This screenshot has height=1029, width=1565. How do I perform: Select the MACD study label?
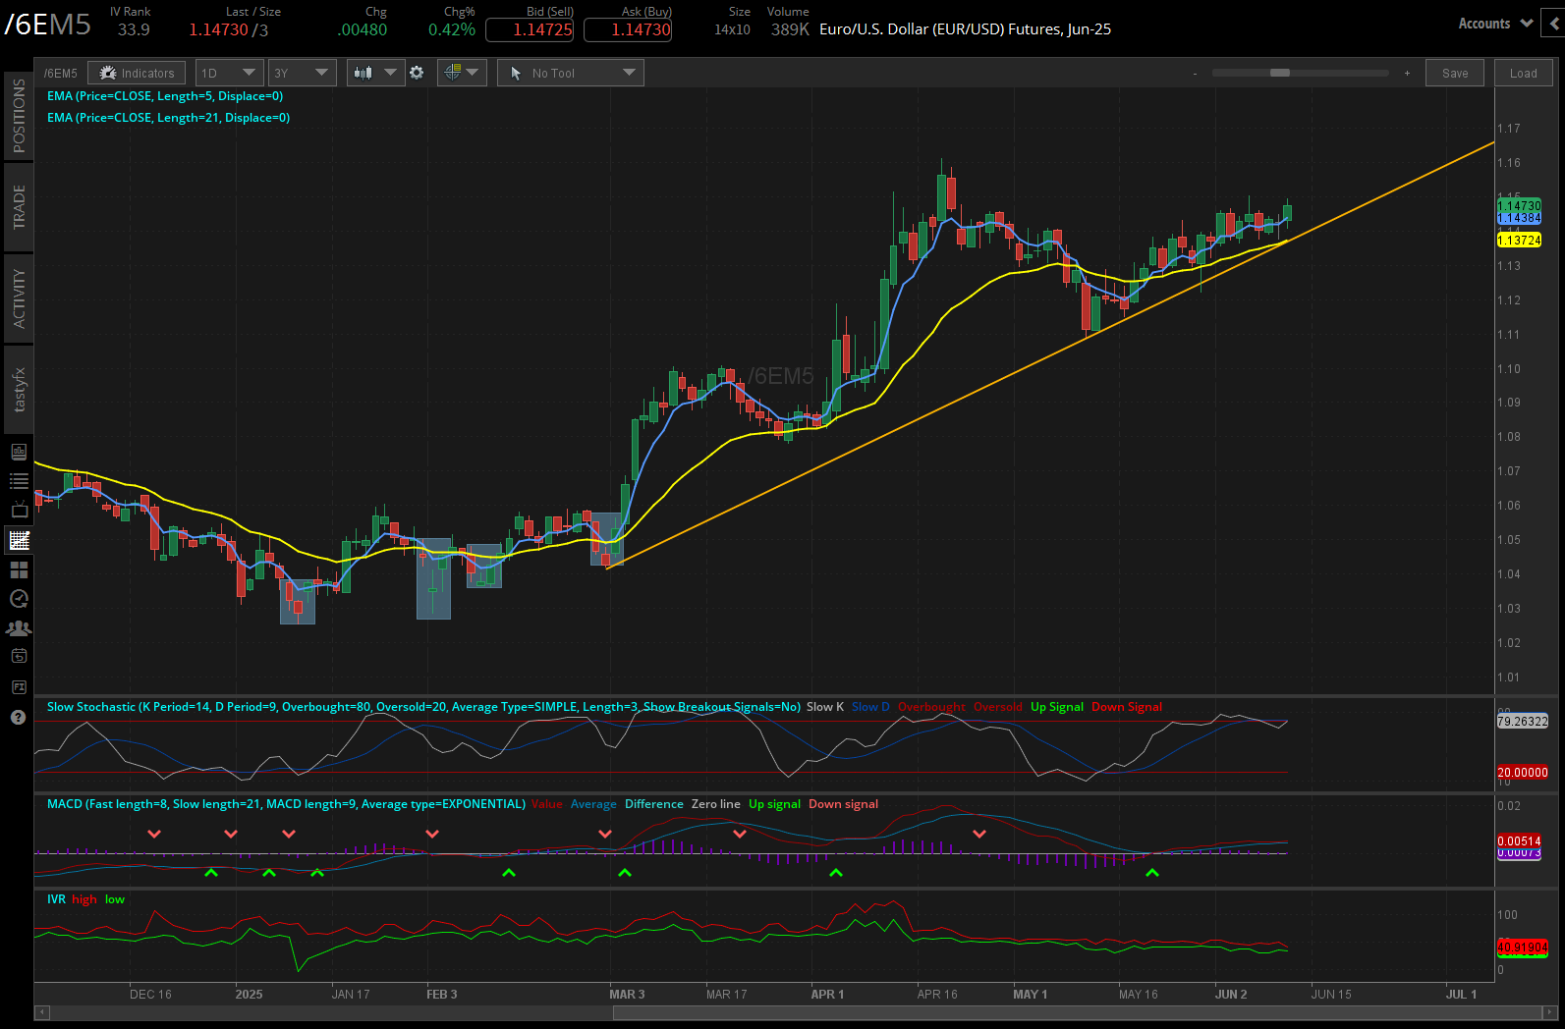(x=286, y=804)
